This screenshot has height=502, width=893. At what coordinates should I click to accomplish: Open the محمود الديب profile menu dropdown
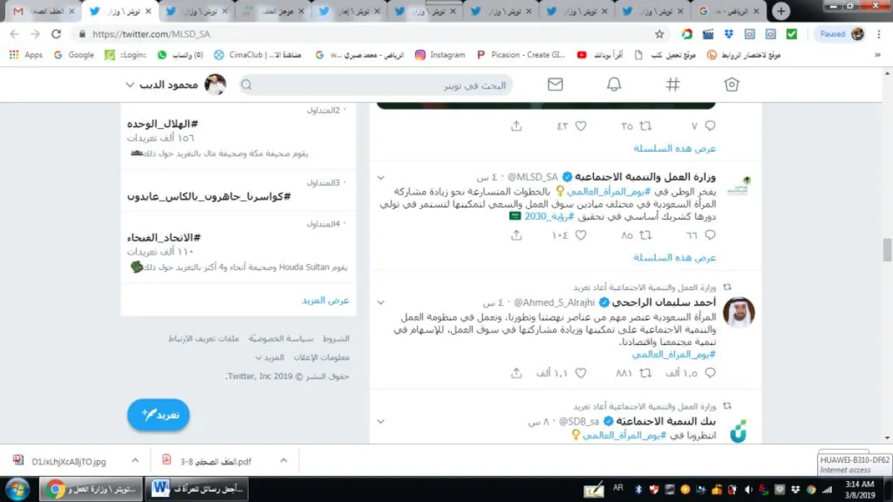coord(130,85)
